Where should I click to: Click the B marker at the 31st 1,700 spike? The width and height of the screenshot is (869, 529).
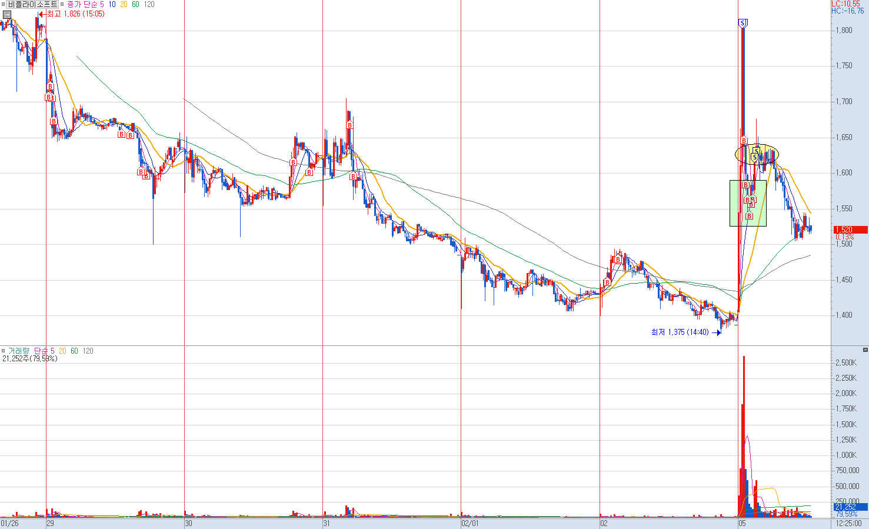[349, 125]
